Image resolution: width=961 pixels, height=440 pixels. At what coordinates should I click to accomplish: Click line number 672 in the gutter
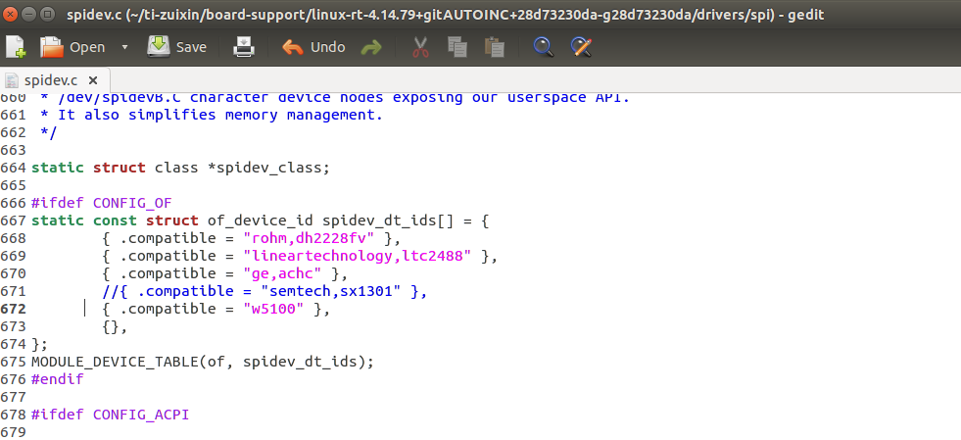coord(14,309)
